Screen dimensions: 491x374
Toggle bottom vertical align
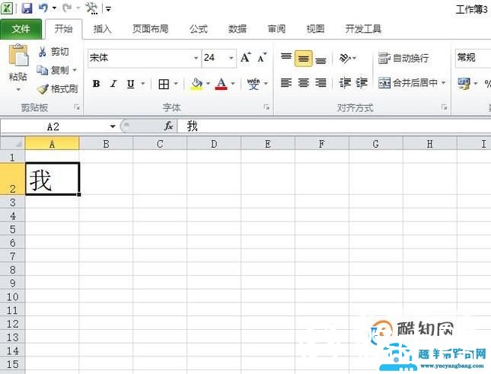320,59
